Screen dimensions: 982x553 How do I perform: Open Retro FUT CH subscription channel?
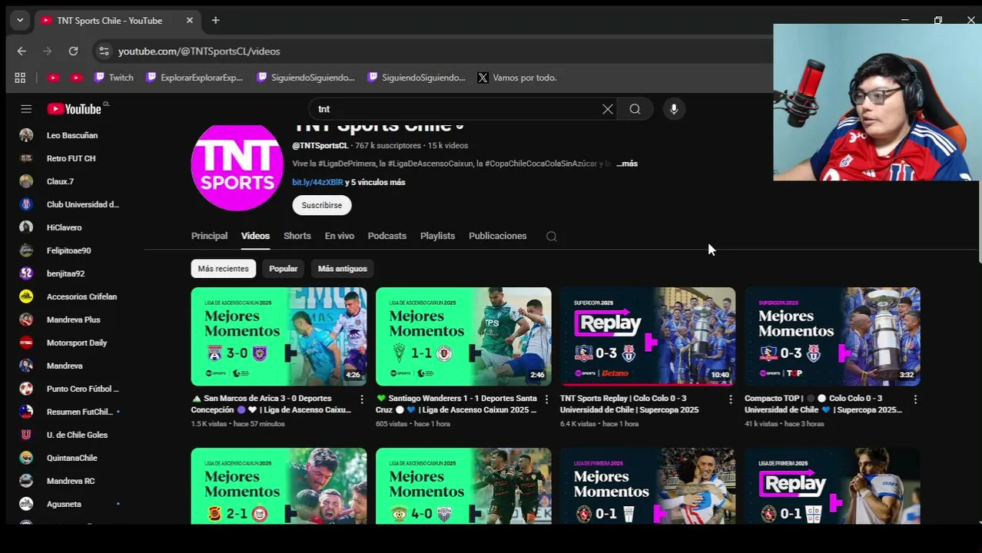point(70,158)
